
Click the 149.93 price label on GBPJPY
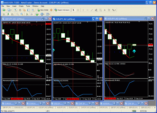pos(48,55)
